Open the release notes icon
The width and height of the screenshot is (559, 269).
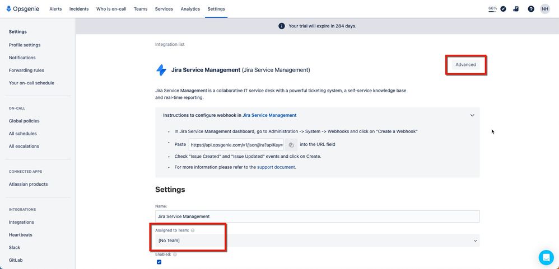[x=516, y=9]
